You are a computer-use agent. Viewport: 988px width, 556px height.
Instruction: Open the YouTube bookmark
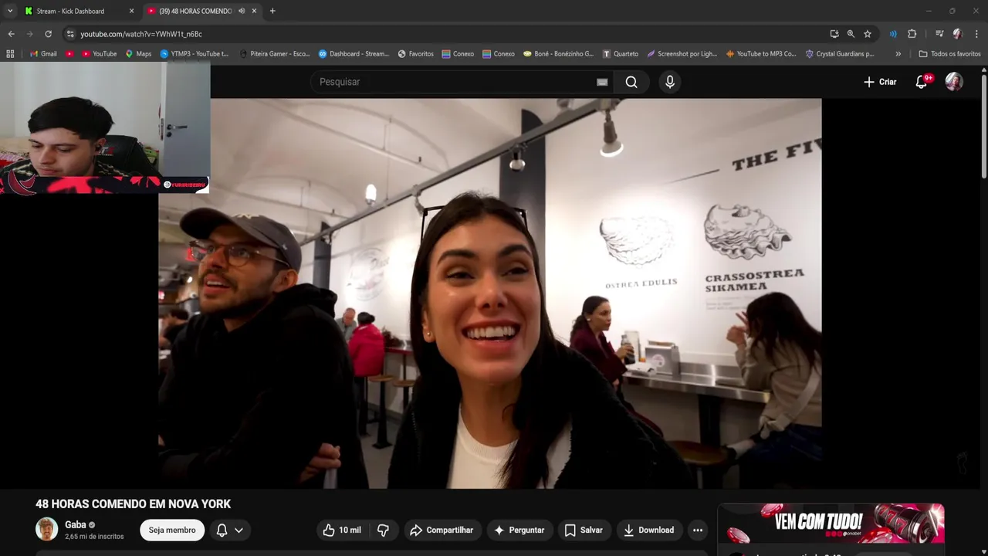coord(99,54)
